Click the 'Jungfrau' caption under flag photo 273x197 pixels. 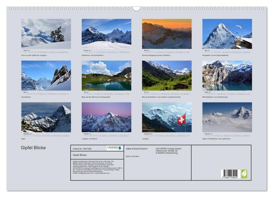click(145, 139)
